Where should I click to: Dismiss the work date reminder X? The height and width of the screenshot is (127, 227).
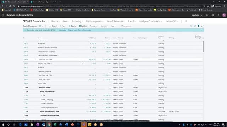(x=25, y=30)
